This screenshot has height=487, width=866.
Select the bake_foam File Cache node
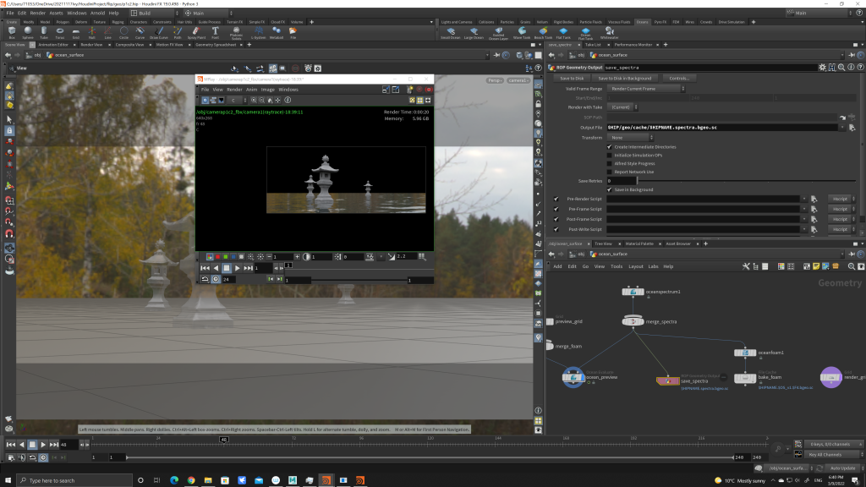[745, 378]
